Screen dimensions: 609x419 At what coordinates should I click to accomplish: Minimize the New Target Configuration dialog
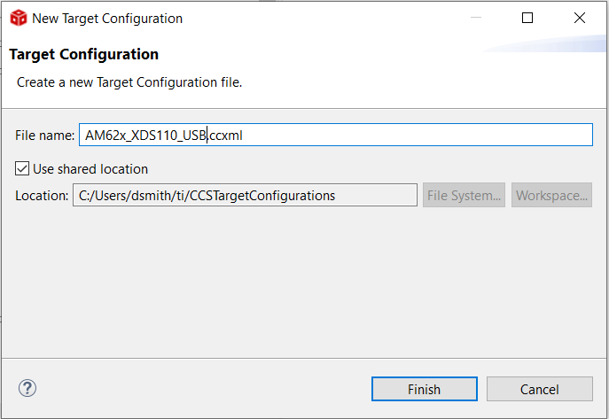click(476, 18)
